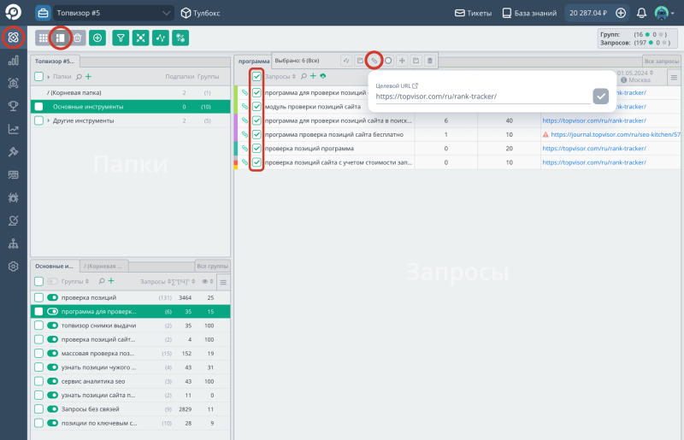The height and width of the screenshot is (440, 684).
Task: Add a new folder with plus icon
Action: pos(89,76)
